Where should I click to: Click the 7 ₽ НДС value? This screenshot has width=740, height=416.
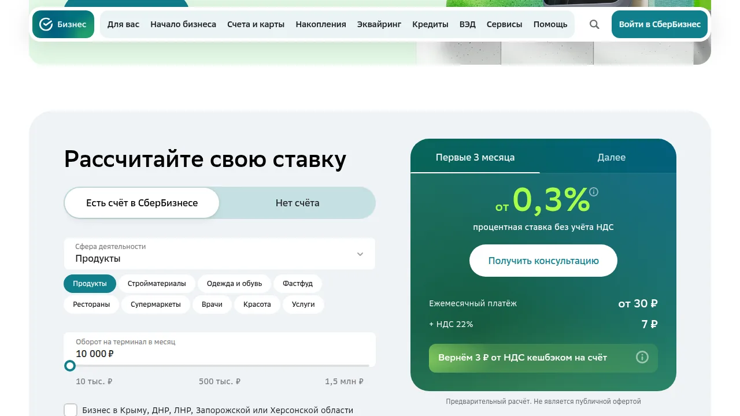coord(650,324)
